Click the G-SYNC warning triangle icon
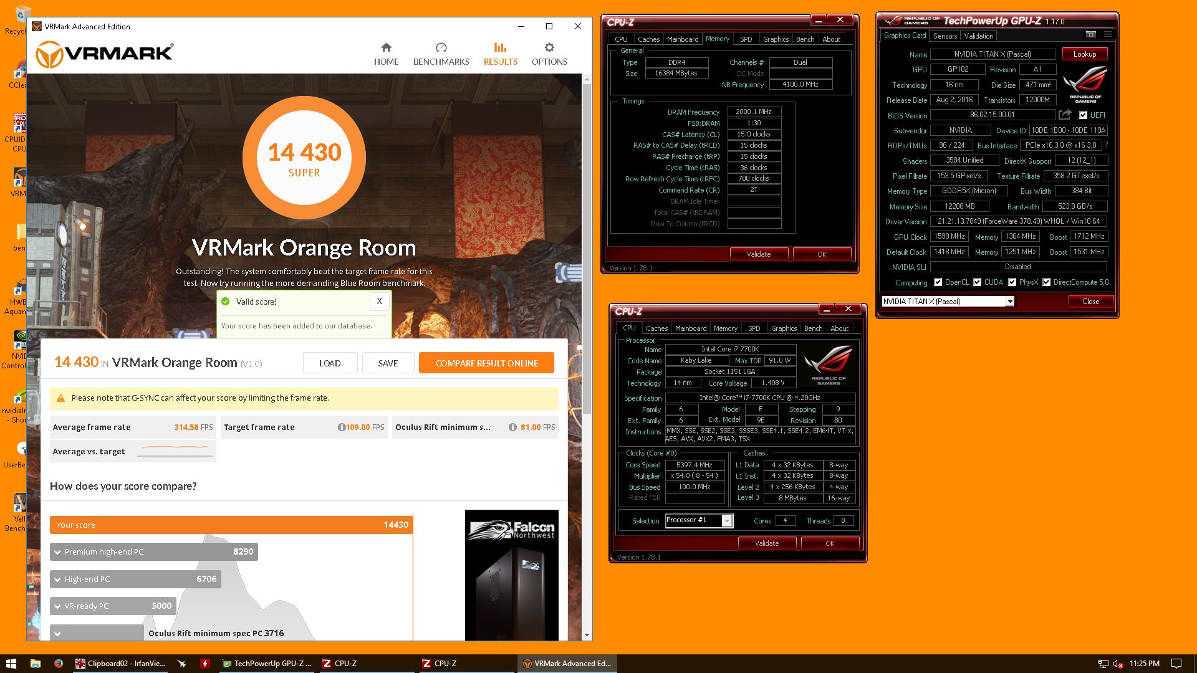 coord(60,398)
